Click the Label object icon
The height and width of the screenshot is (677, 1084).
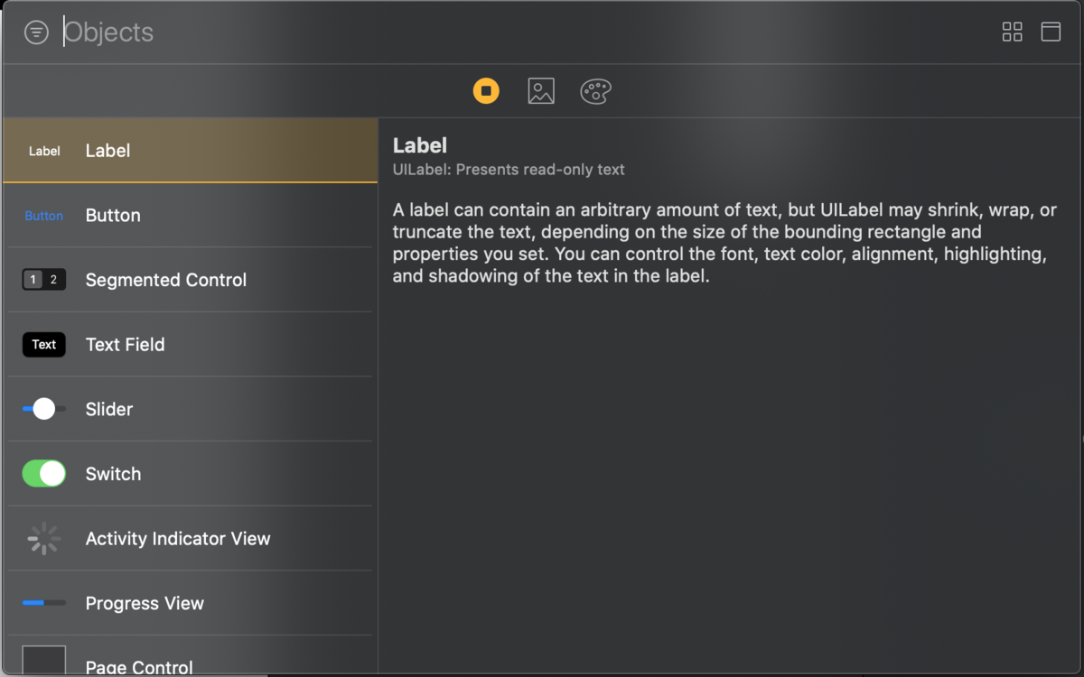pyautogui.click(x=44, y=151)
